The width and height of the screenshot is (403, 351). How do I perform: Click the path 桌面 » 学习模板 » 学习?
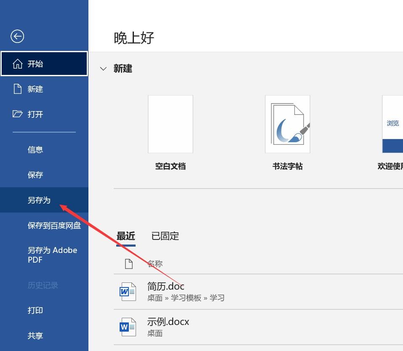pos(186,298)
